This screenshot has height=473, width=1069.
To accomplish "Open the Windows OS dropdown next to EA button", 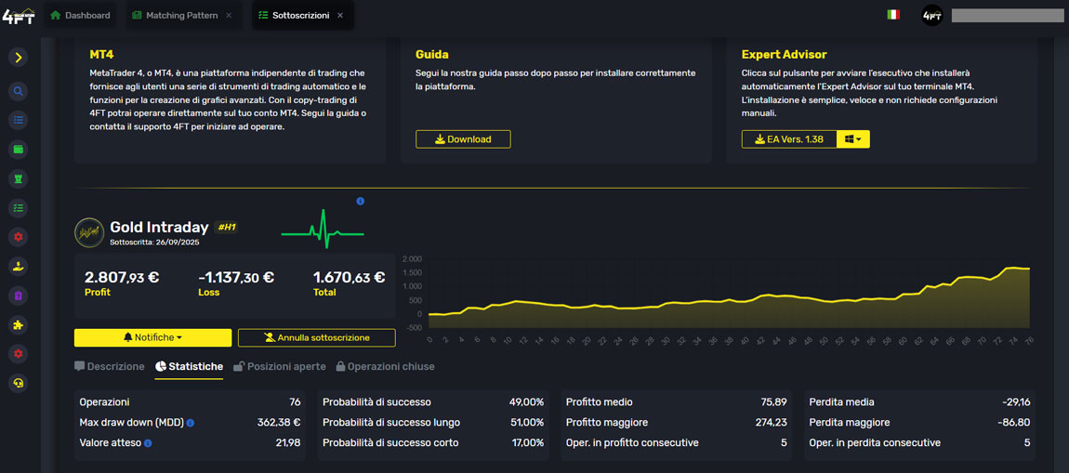I will pos(853,139).
